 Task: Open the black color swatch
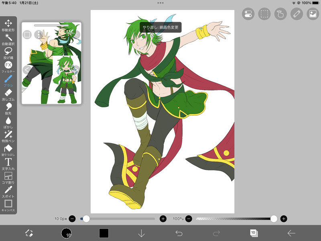[104, 233]
